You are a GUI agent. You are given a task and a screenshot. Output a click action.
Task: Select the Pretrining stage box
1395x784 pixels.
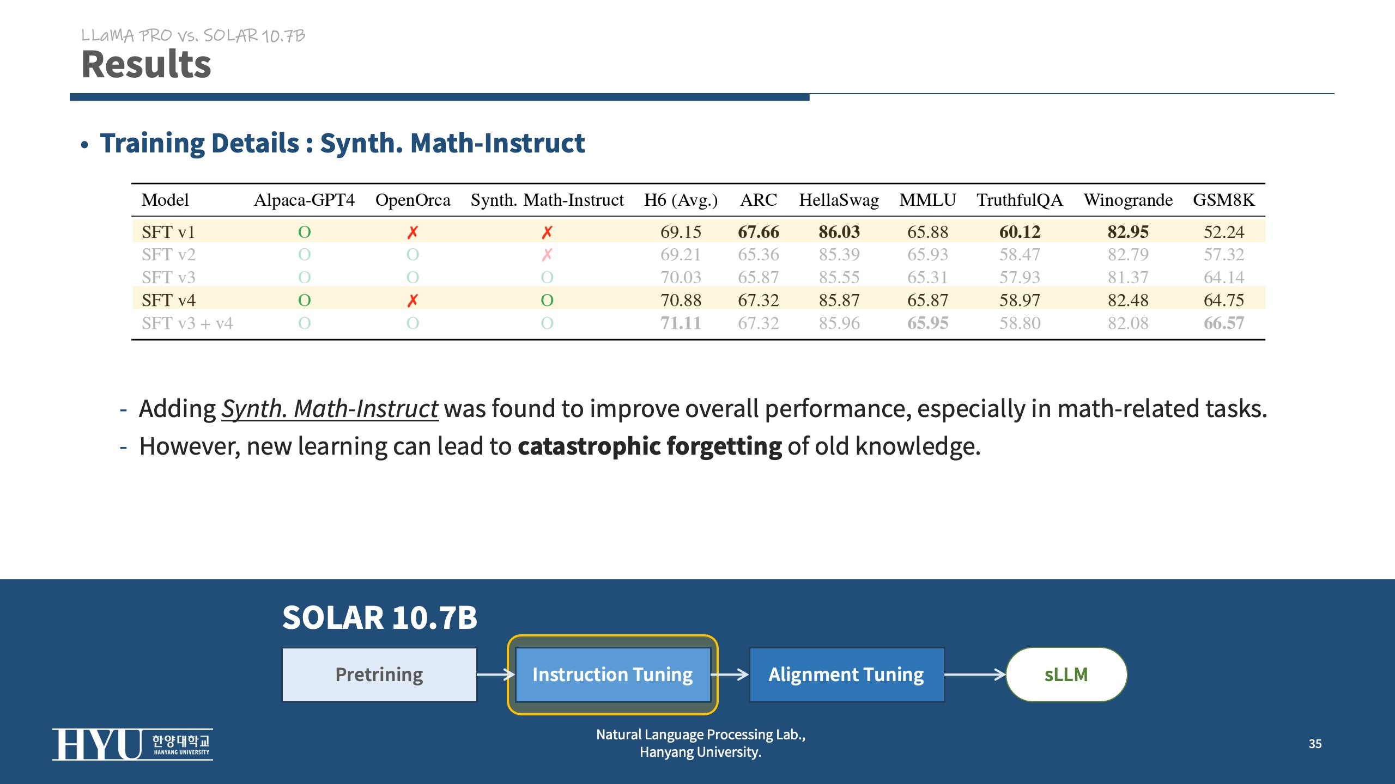point(379,675)
